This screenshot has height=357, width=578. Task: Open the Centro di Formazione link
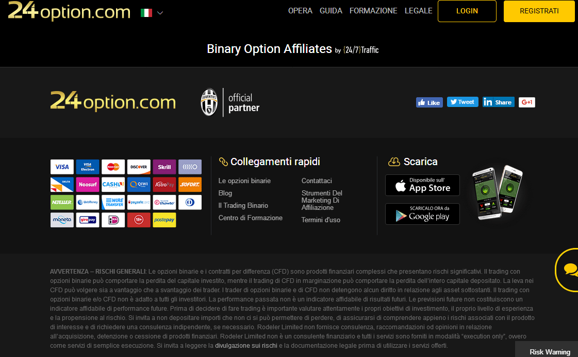[x=250, y=218]
